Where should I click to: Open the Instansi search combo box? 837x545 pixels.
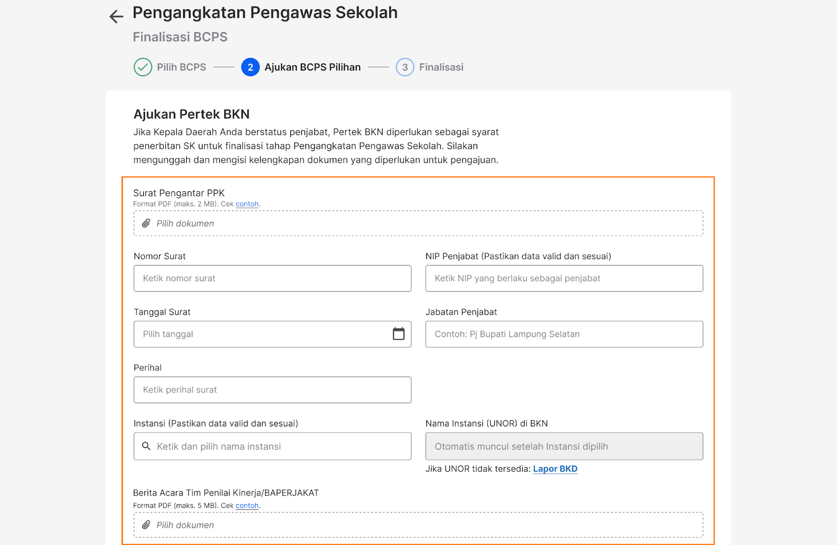pyautogui.click(x=273, y=446)
